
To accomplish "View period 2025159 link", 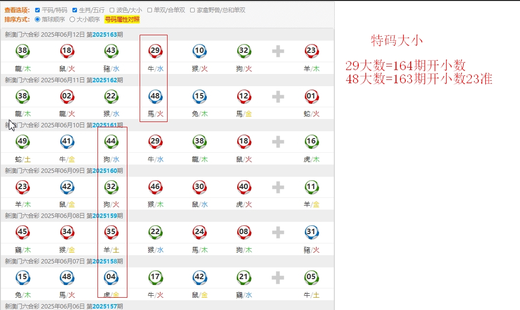I will coord(104,216).
